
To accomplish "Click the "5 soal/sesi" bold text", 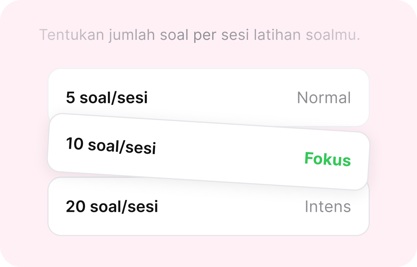I will pyautogui.click(x=107, y=98).
